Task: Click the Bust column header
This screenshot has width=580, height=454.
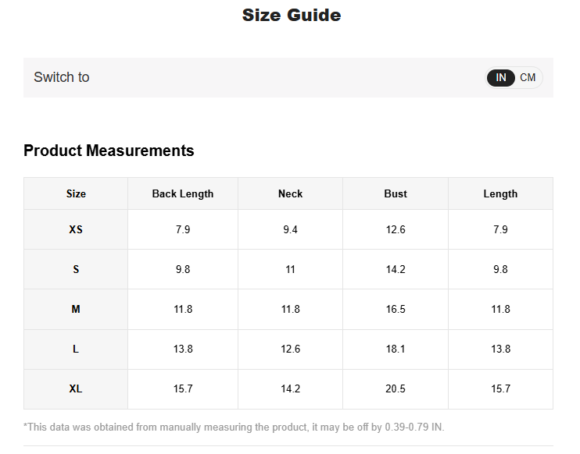Action: point(396,193)
